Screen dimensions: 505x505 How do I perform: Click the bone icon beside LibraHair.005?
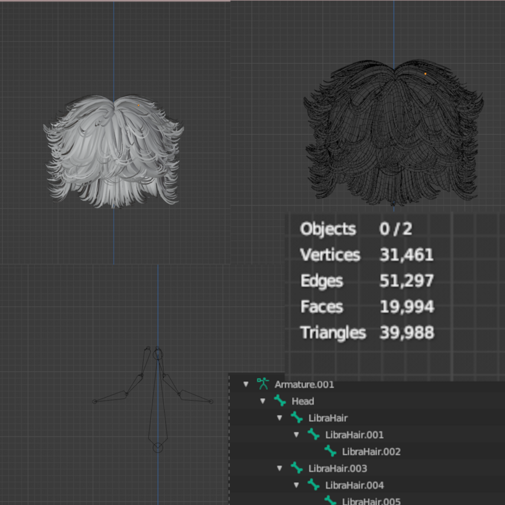[x=330, y=500]
